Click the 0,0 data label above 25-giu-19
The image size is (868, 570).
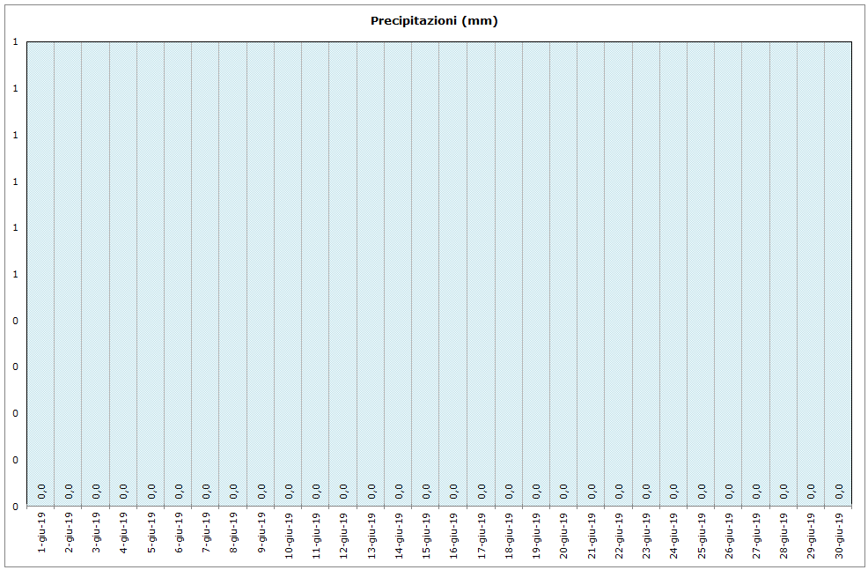coord(702,492)
